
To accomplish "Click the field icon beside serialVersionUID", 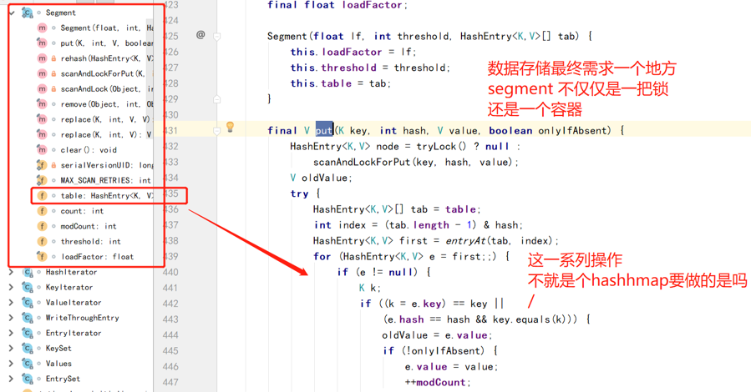I will pyautogui.click(x=42, y=165).
